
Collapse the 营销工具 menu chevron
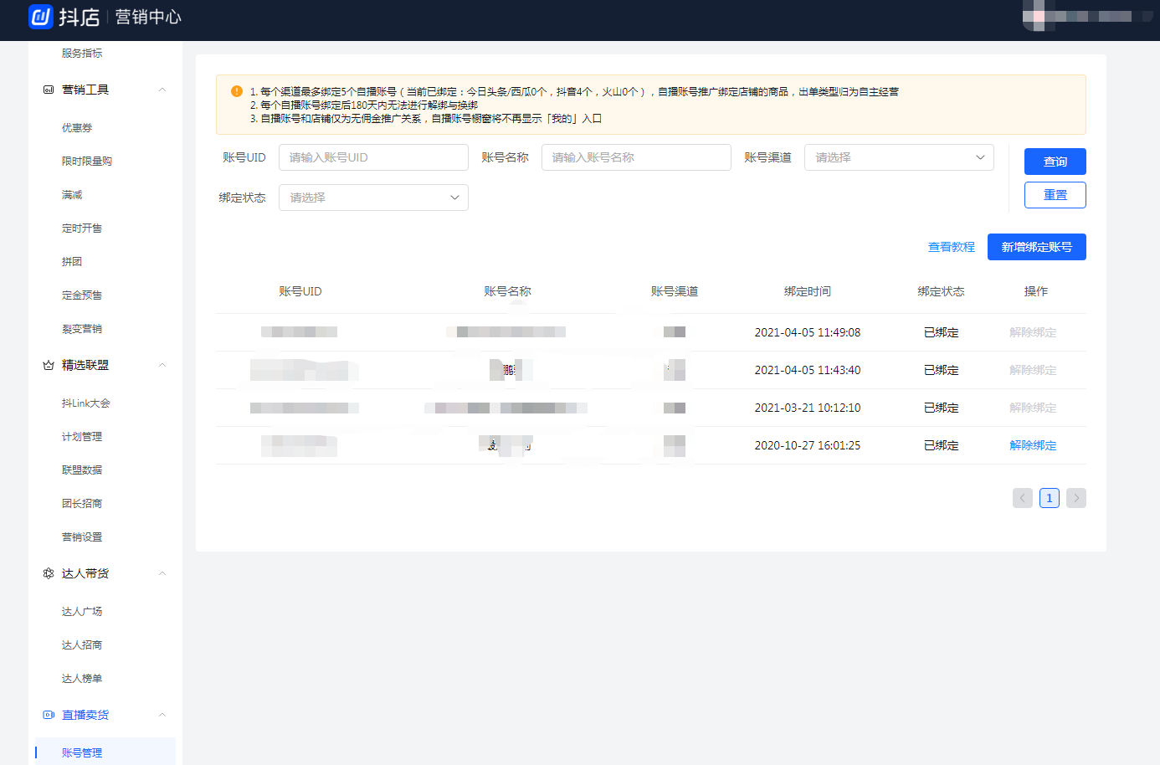162,90
